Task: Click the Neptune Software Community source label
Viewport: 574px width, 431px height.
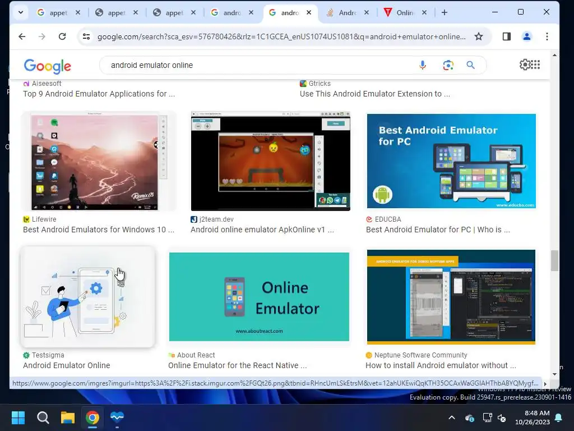Action: click(x=416, y=355)
